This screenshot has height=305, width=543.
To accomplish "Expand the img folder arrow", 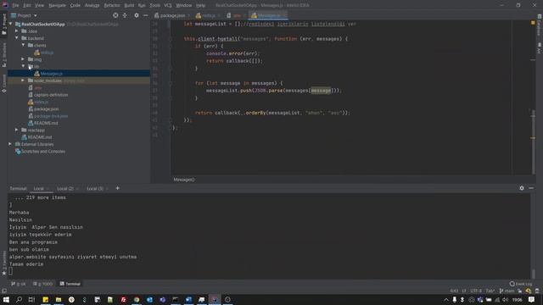I will click(23, 59).
